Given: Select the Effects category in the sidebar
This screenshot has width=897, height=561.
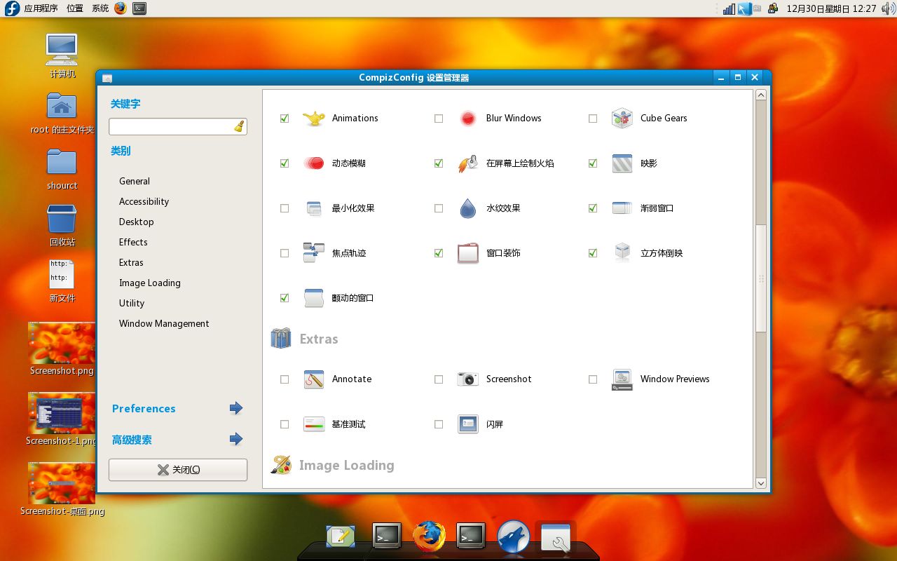Looking at the screenshot, I should point(132,242).
